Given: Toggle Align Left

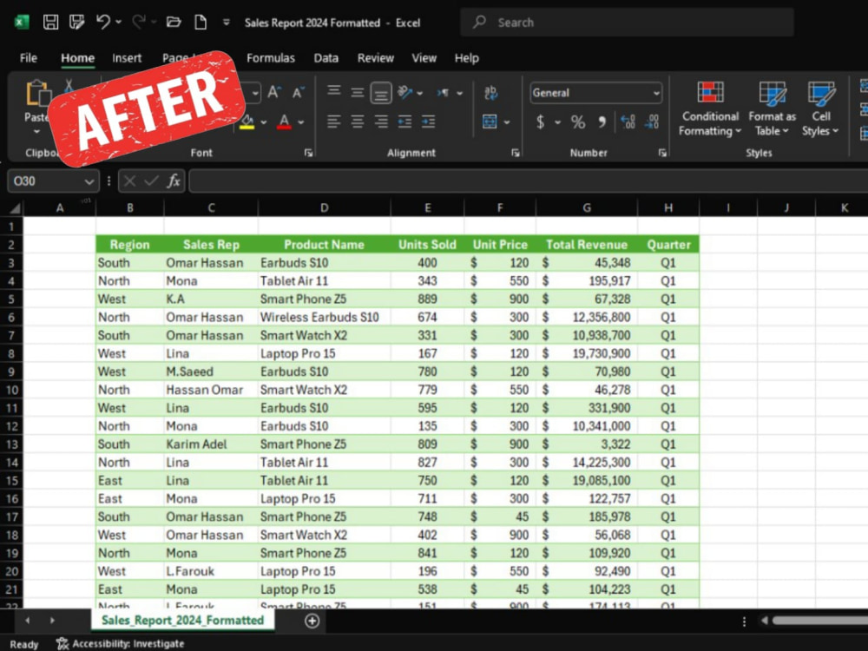Looking at the screenshot, I should [x=333, y=122].
